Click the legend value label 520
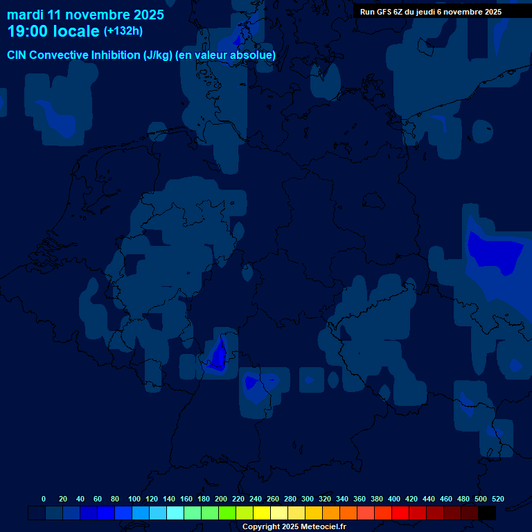The height and width of the screenshot is (532, 532). pyautogui.click(x=497, y=499)
